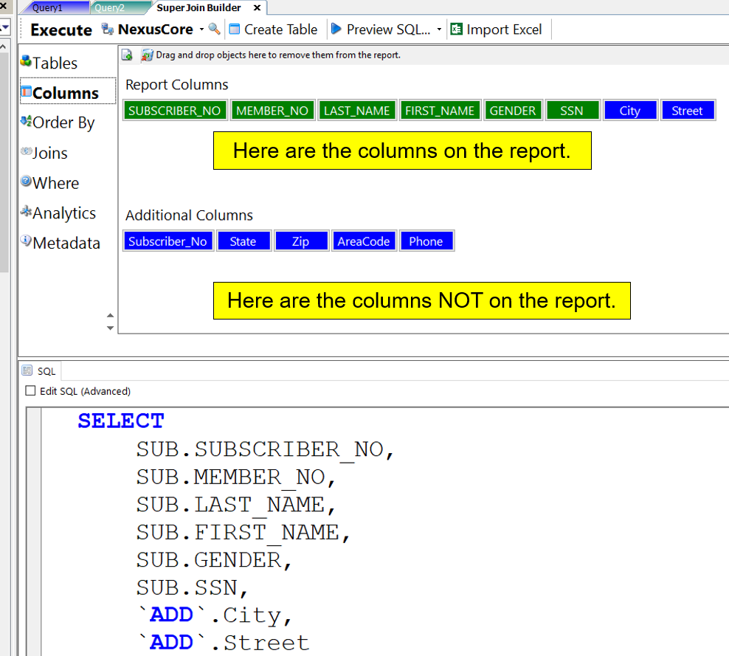Open the Metadata section
This screenshot has width=729, height=656.
click(66, 243)
